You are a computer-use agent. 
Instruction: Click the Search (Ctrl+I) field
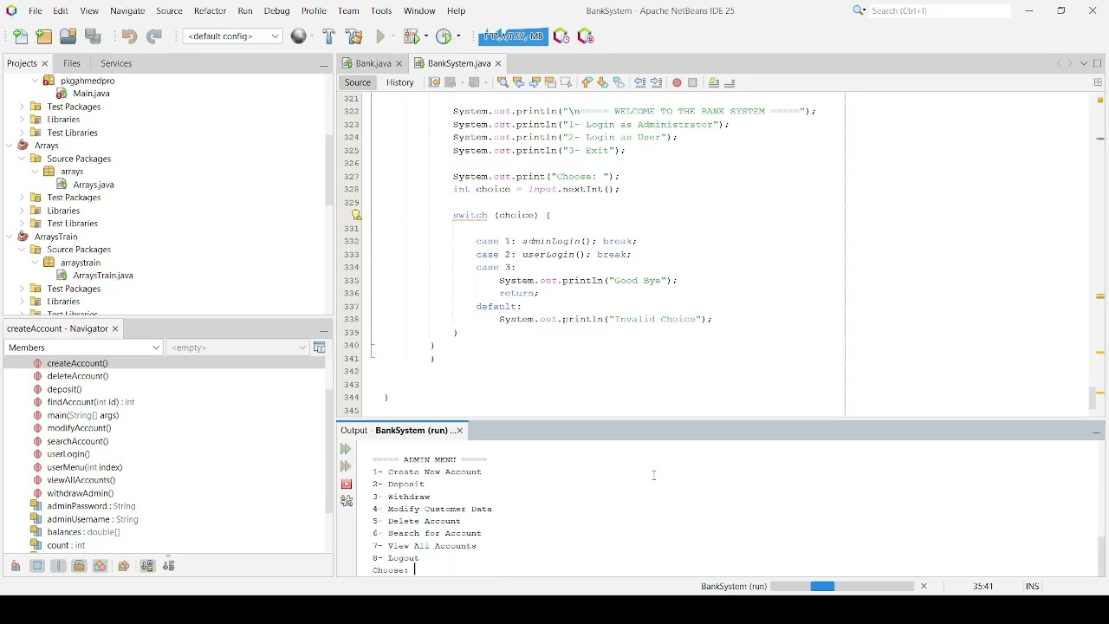[940, 10]
